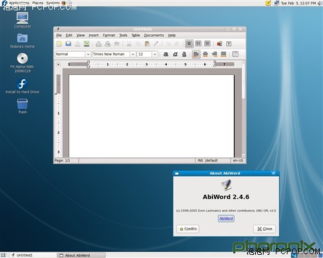
Task: Click the Paste clipboard icon
Action: tap(147, 44)
